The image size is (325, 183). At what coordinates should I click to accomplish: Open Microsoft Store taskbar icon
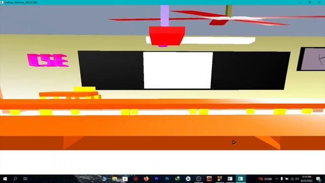coord(125,178)
